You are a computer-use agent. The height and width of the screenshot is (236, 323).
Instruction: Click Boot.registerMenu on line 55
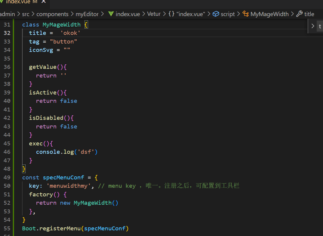(51, 228)
